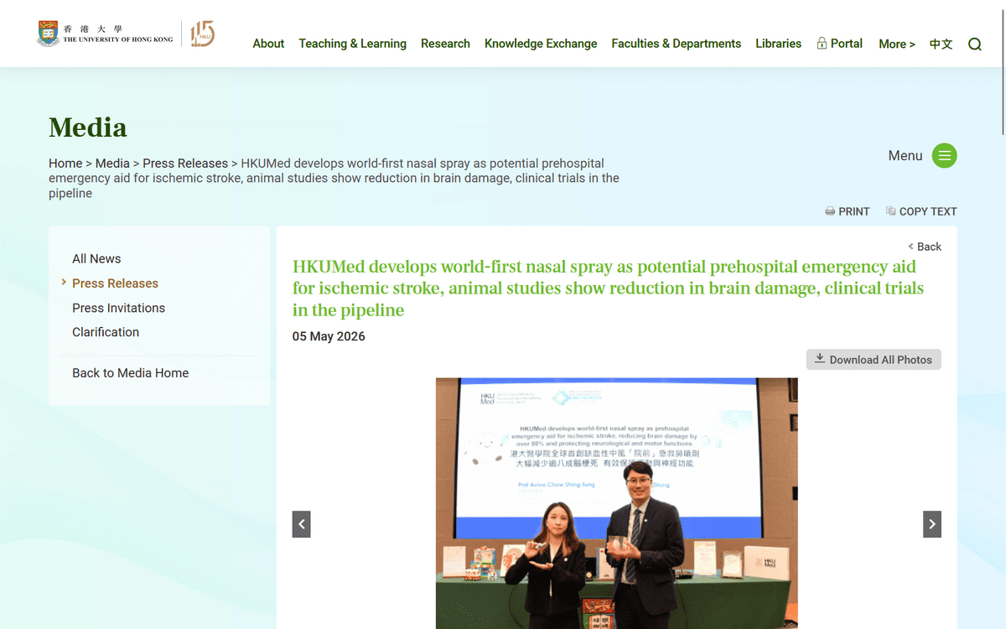Click the article headline about nasal spray
The image size is (1006, 629).
click(608, 289)
